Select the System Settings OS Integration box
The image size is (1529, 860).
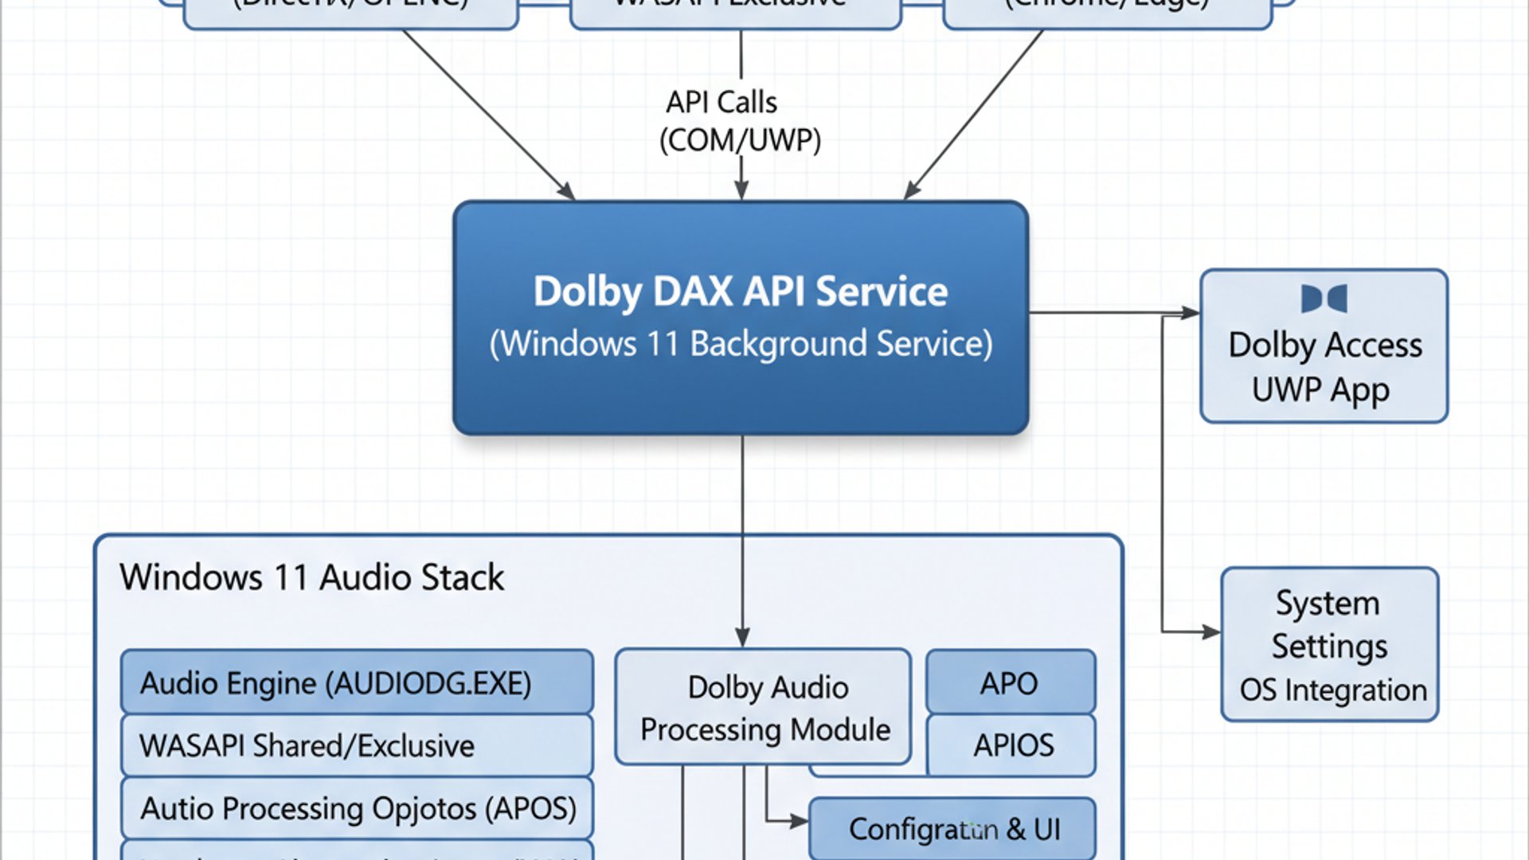pos(1330,644)
